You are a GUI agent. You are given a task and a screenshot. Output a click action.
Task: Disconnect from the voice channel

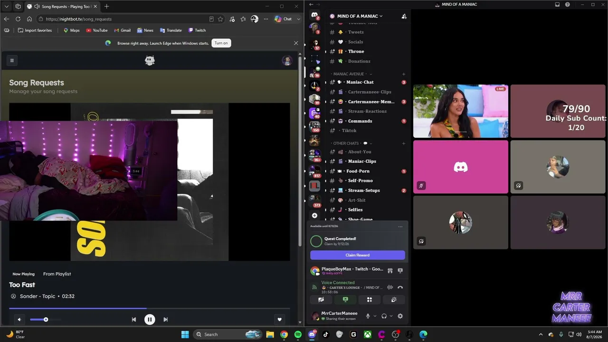click(x=400, y=287)
